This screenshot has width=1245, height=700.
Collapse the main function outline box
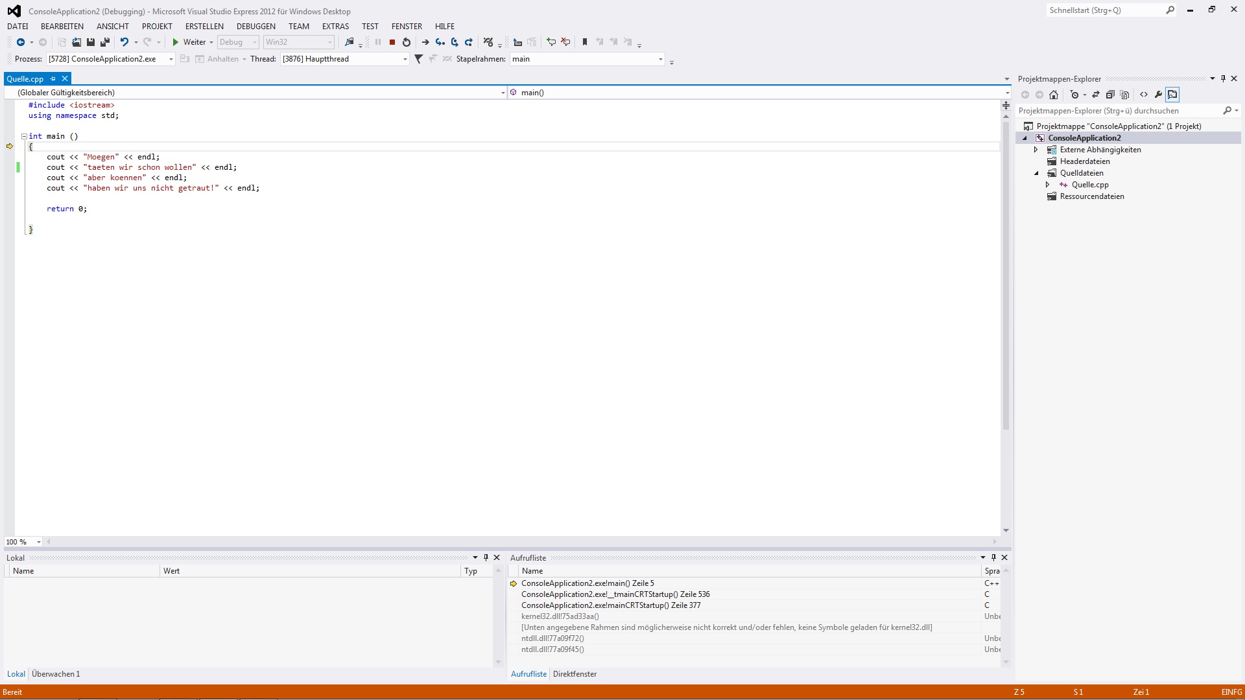24,136
